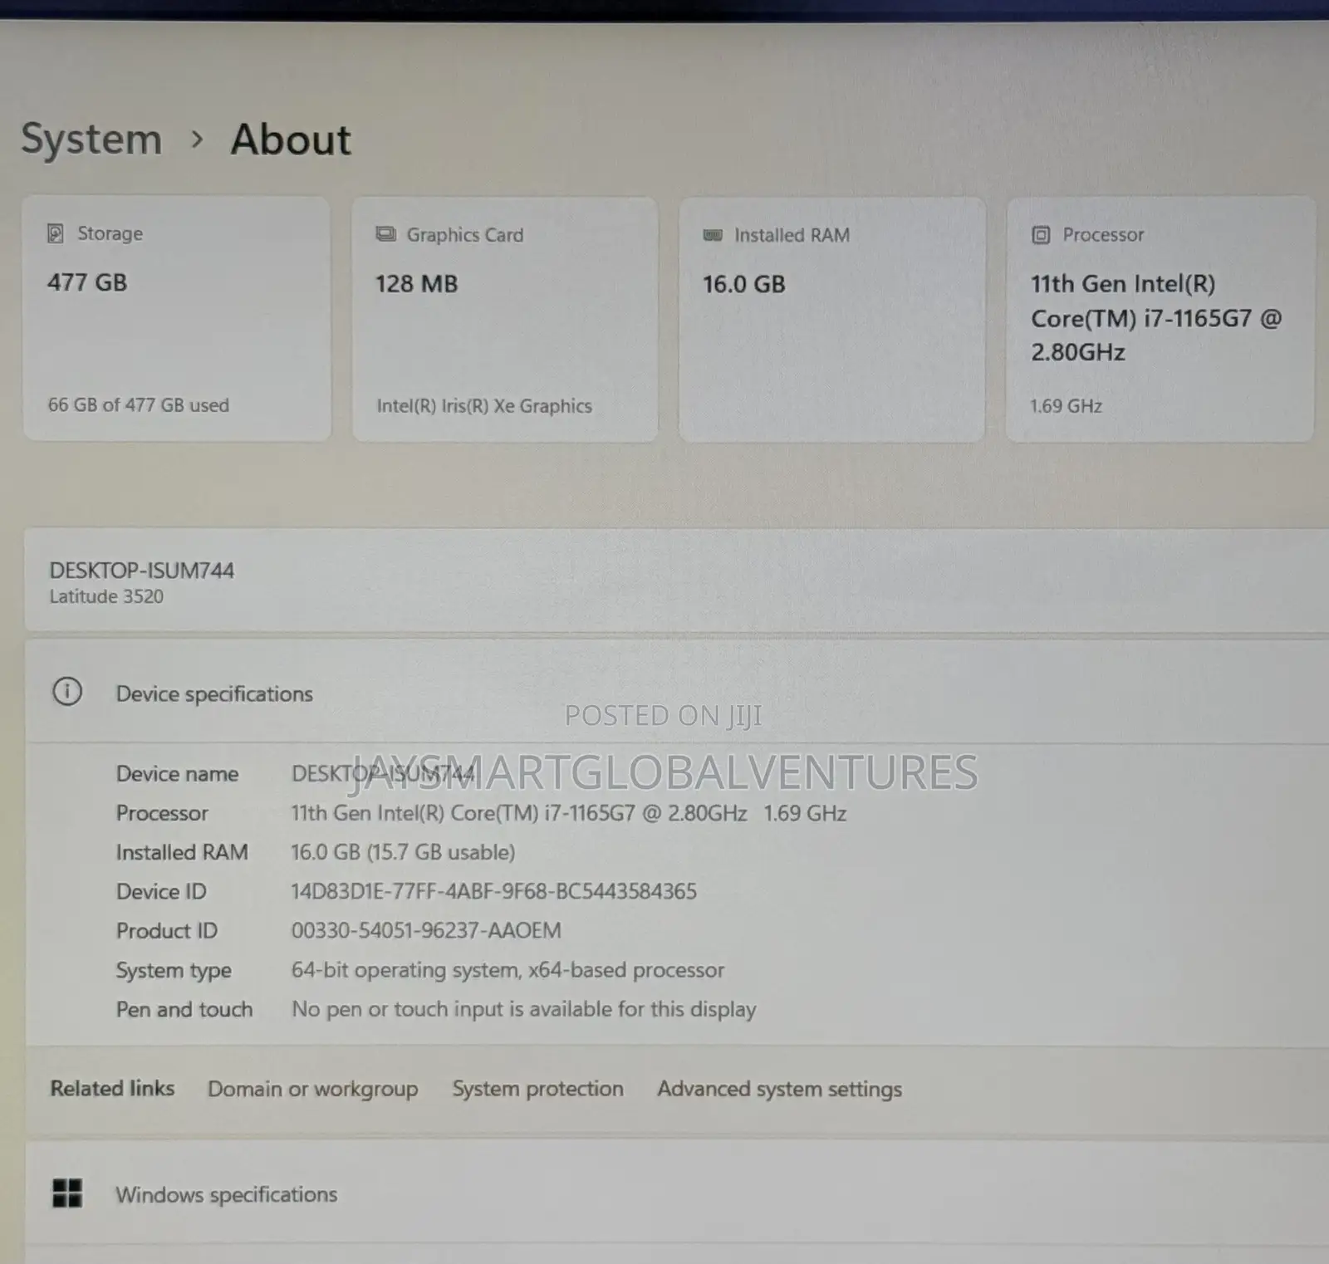Viewport: 1329px width, 1264px height.
Task: Click the Pen and touch label
Action: click(184, 1009)
